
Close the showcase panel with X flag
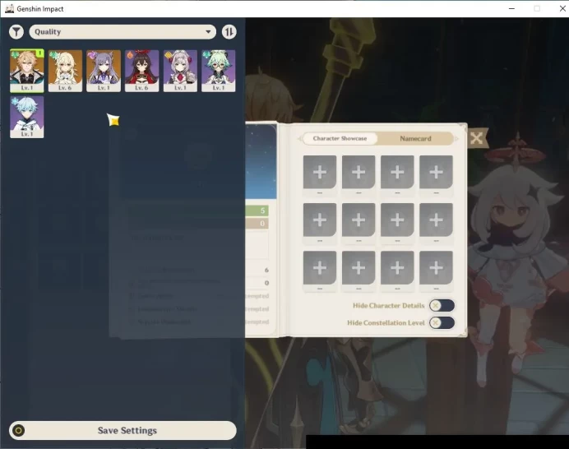(x=476, y=138)
